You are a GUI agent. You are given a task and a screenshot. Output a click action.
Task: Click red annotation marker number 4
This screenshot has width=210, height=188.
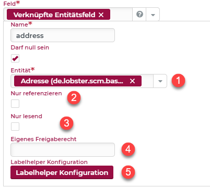(128, 149)
